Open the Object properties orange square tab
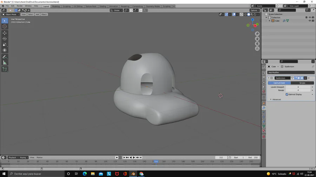The width and height of the screenshot is (316, 177). [264, 103]
